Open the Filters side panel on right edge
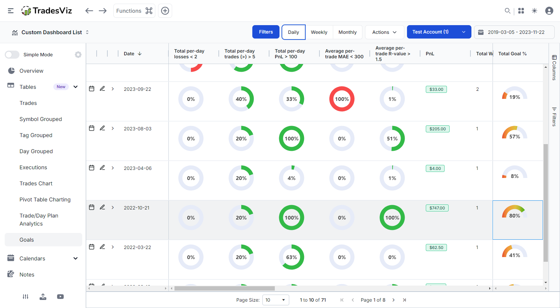 pyautogui.click(x=554, y=117)
